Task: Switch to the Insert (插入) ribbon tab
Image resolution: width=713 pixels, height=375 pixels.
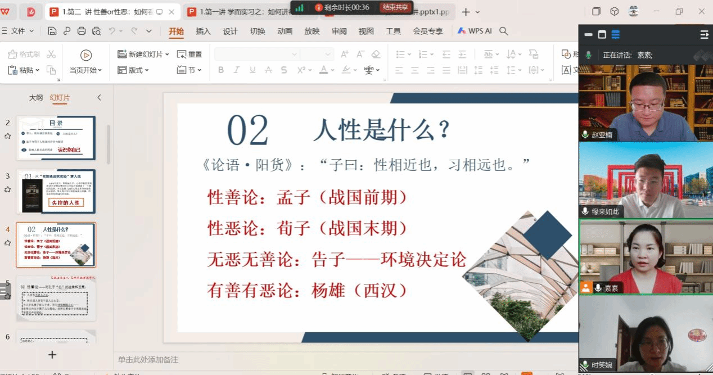Action: pyautogui.click(x=203, y=31)
